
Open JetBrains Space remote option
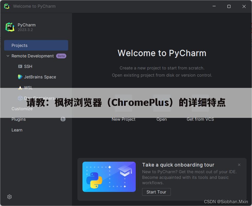[x=40, y=77]
